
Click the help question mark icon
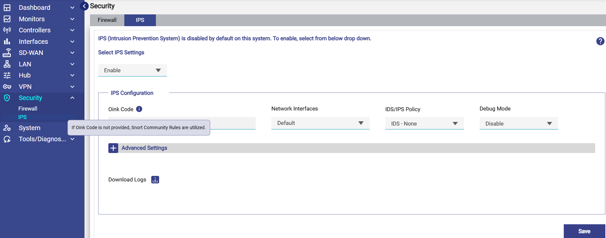click(x=600, y=41)
